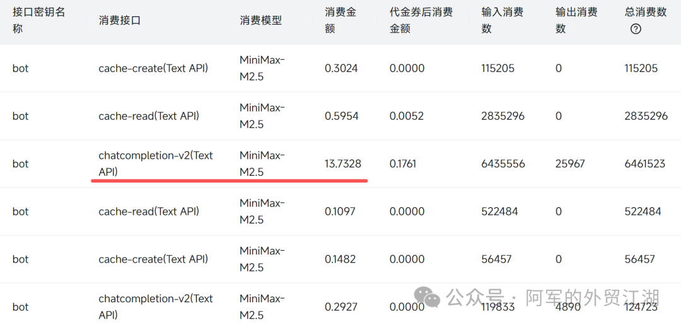
Task: Click the WeChat logo in the watermark
Action: 431,297
